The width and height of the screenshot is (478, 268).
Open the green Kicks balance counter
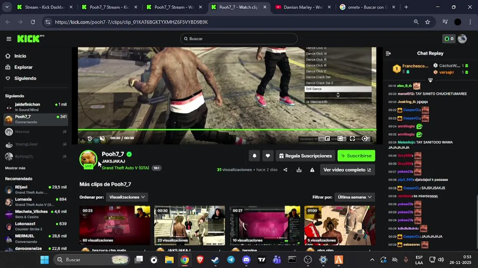[449, 39]
